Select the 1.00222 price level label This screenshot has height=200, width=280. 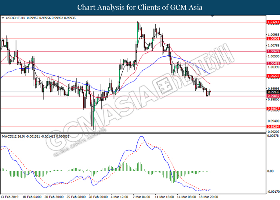coord(273,76)
